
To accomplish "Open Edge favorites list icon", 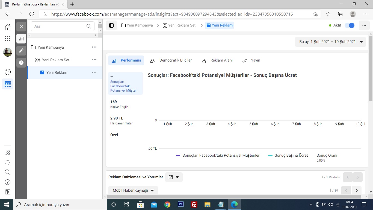I will tap(328, 14).
